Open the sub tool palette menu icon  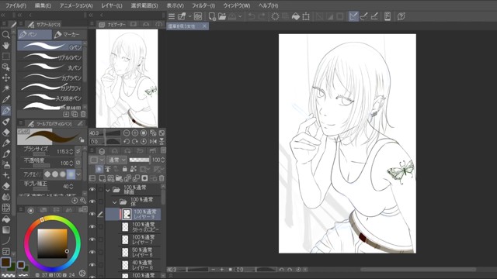coord(20,24)
